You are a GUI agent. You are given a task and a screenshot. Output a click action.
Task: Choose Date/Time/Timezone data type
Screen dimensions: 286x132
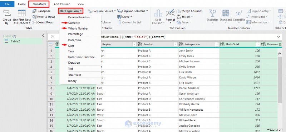tap(82, 57)
